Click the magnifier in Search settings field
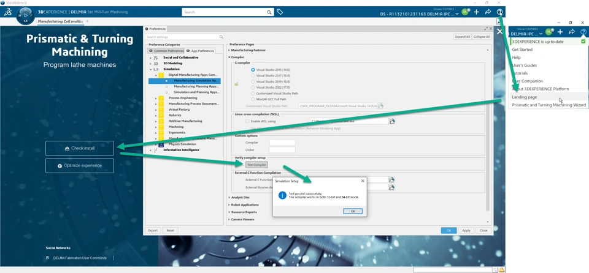 pyautogui.click(x=221, y=37)
